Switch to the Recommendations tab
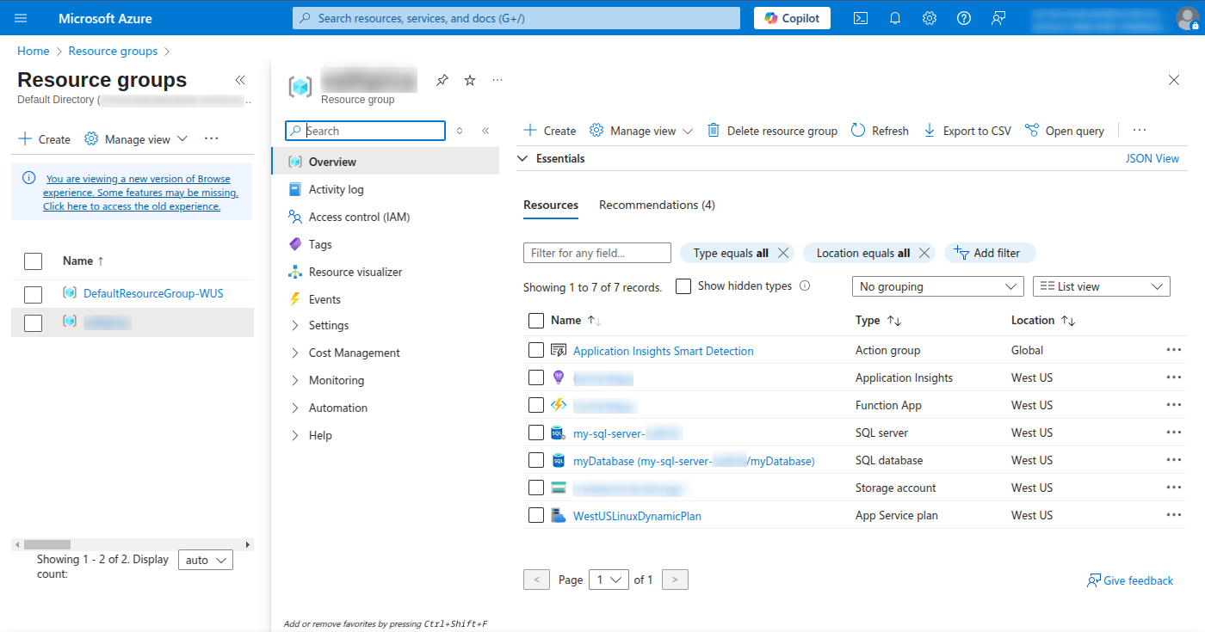This screenshot has height=632, width=1205. [657, 205]
